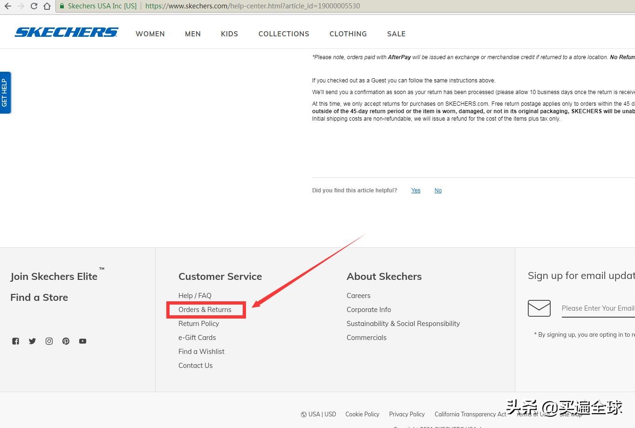Open the Corporate Info link

click(369, 310)
